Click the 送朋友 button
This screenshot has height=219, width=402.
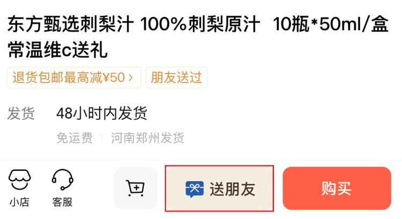point(219,188)
